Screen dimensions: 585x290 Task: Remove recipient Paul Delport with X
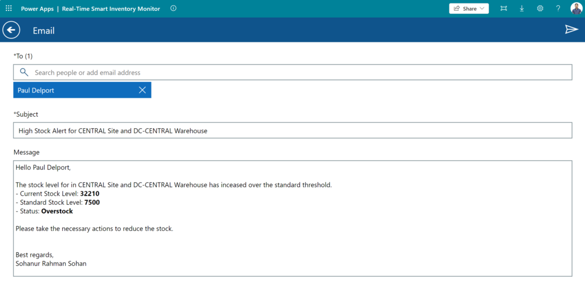point(142,90)
